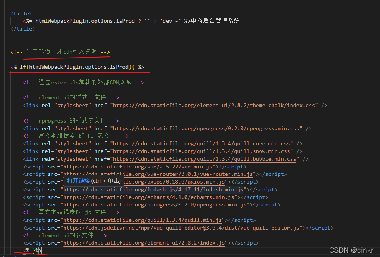The height and width of the screenshot is (257, 380).
Task: Click 'htmlWebpackPlugin.options.isProd' in the title expression
Action: 85,21
